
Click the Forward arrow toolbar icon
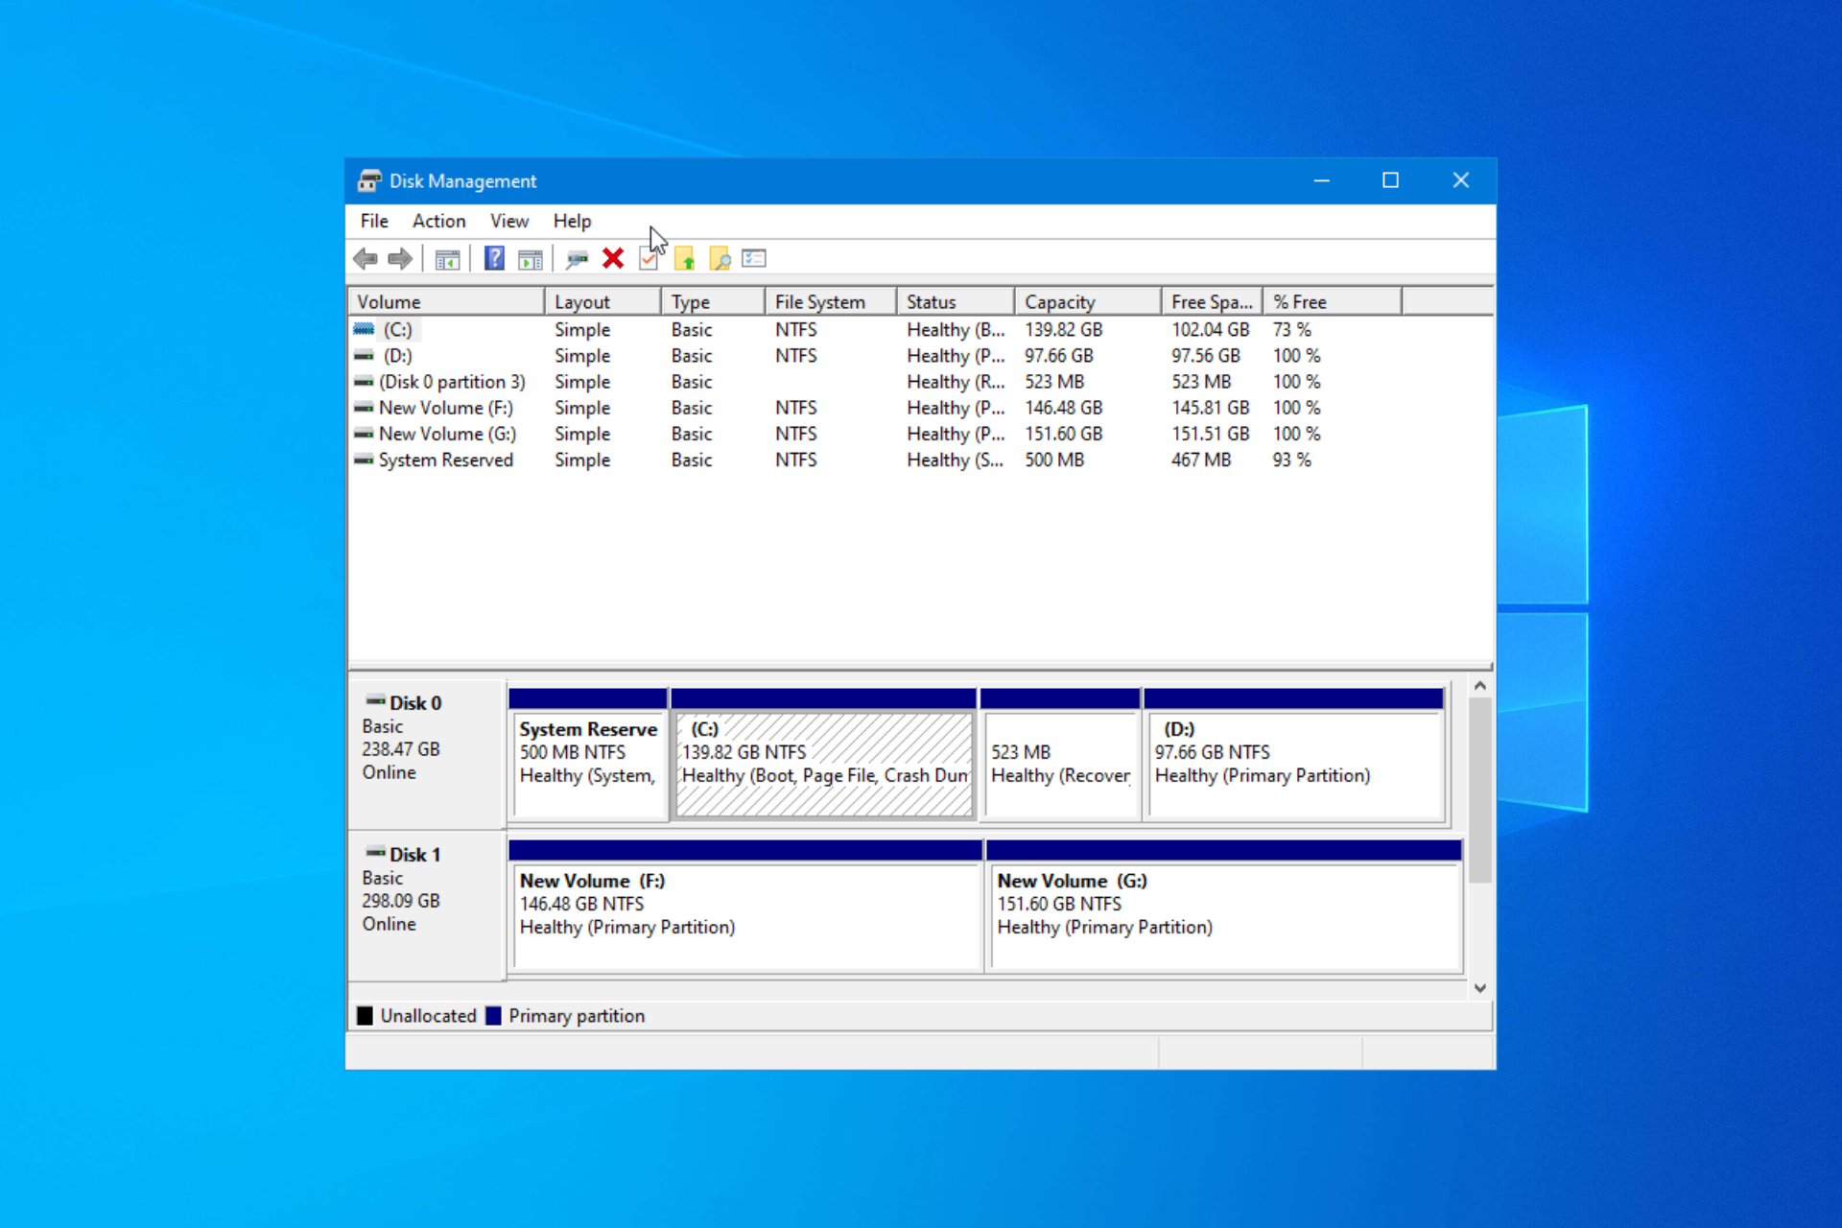tap(400, 258)
